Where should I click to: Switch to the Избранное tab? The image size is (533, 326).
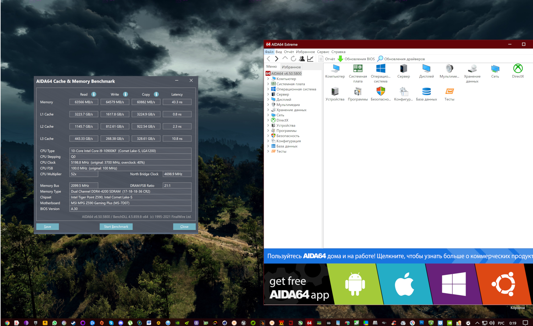click(x=291, y=67)
